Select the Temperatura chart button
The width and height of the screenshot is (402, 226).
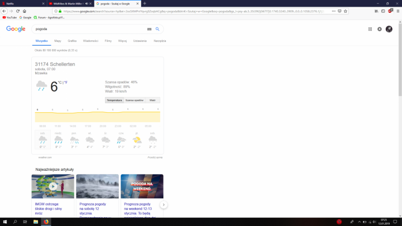[114, 100]
